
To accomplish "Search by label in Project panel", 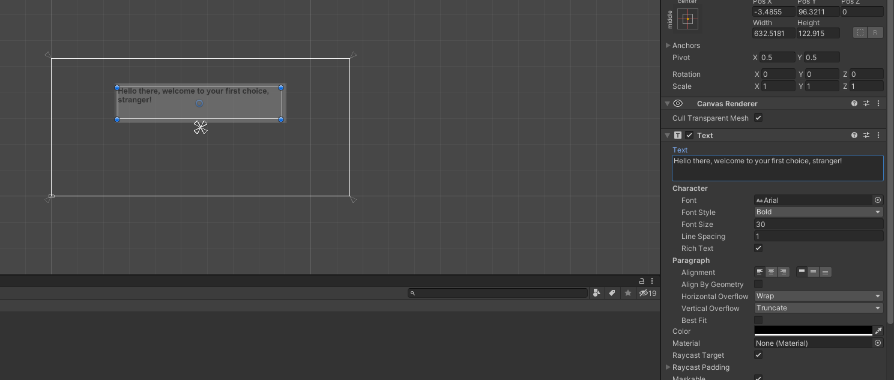I will [612, 293].
